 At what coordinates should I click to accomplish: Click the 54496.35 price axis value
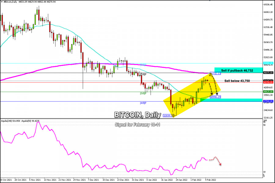[268, 50]
